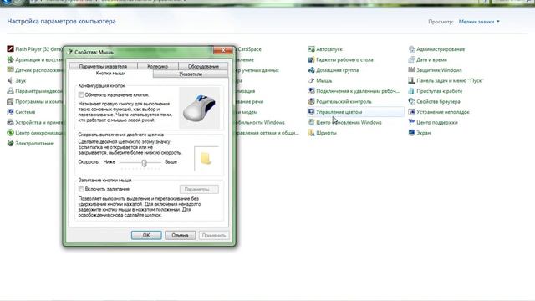Open the Устранение неполадок icon
Image resolution: width=535 pixels, height=301 pixels.
click(411, 112)
